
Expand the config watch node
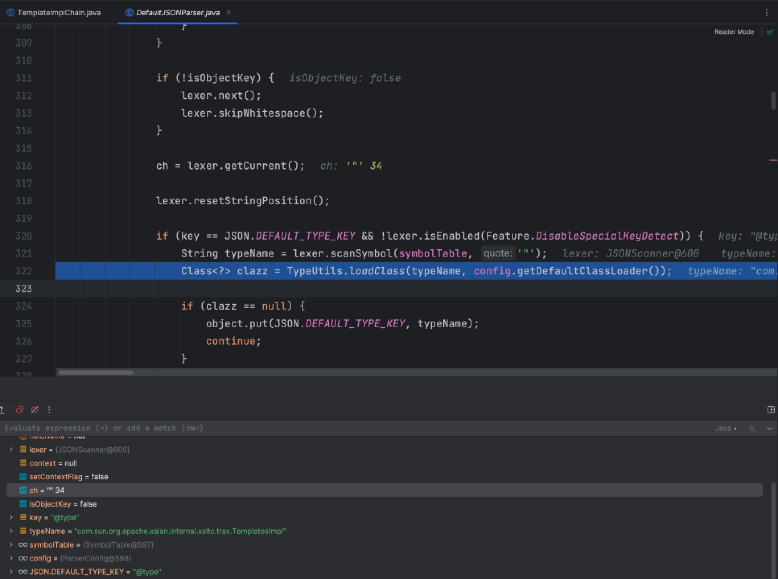click(11, 558)
